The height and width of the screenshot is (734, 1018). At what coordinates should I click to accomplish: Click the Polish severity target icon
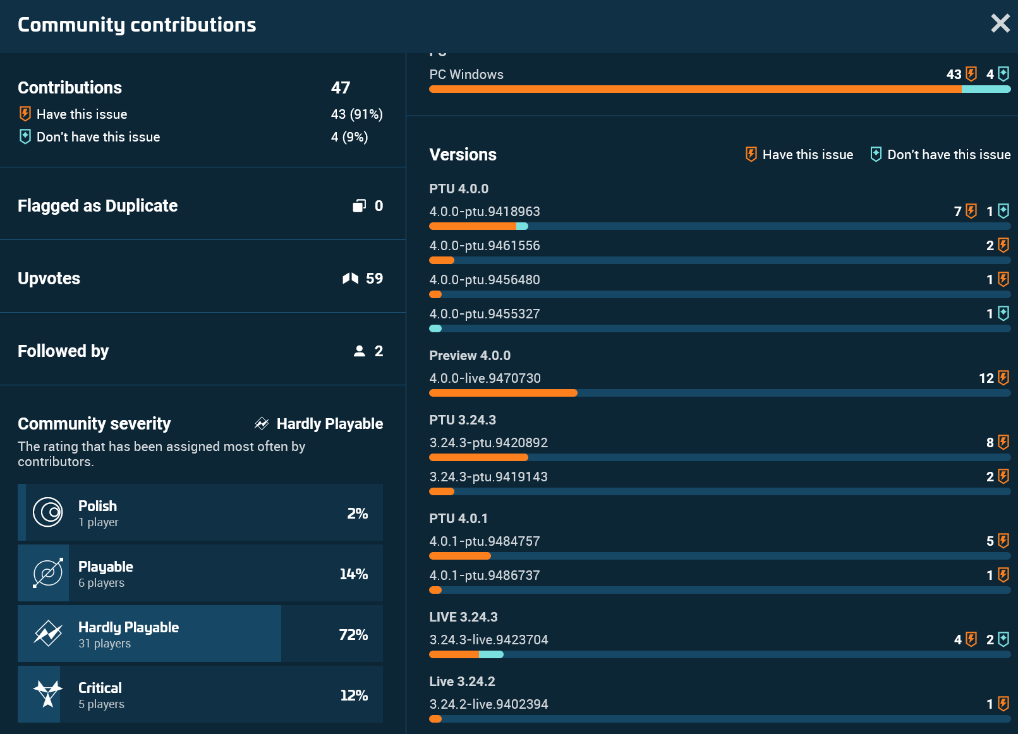coord(48,512)
